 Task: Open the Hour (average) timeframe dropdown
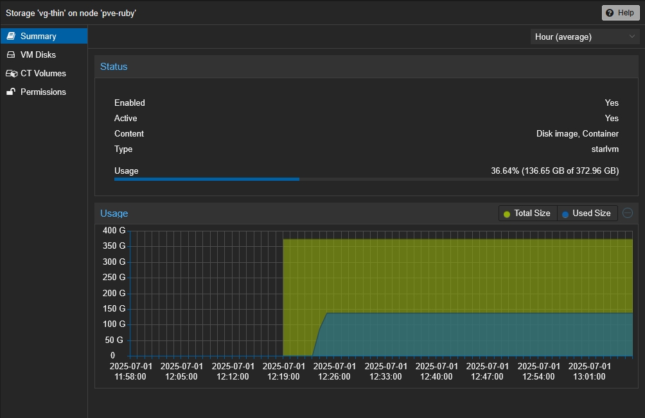coord(585,37)
